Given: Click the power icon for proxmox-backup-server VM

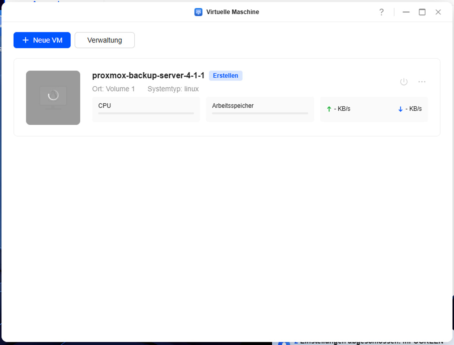Looking at the screenshot, I should pos(404,82).
